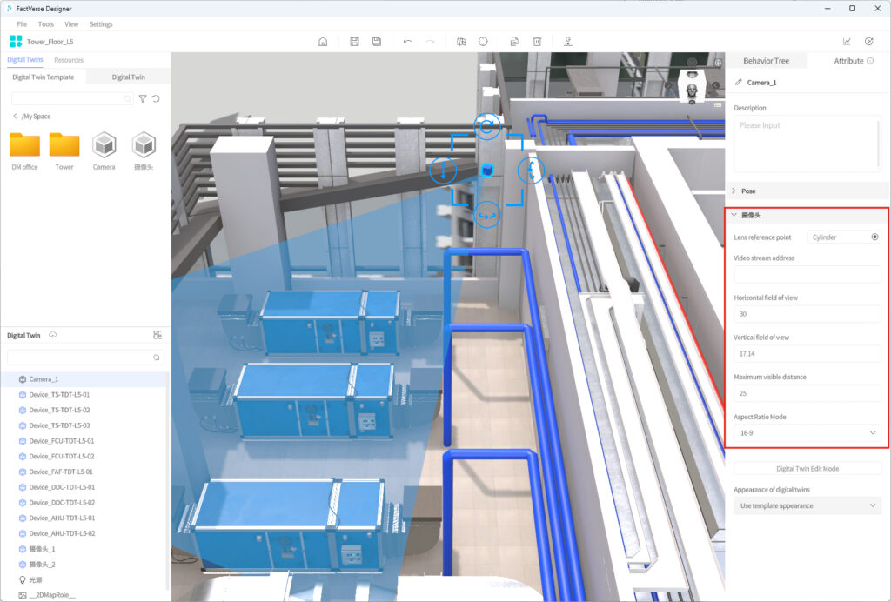Switch to the Behavior Tree tab
The image size is (891, 602).
click(766, 61)
